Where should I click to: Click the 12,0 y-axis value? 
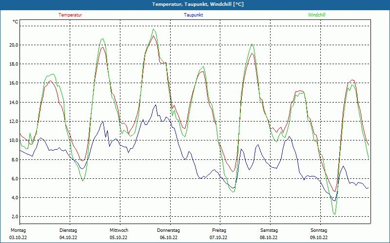click(x=14, y=121)
